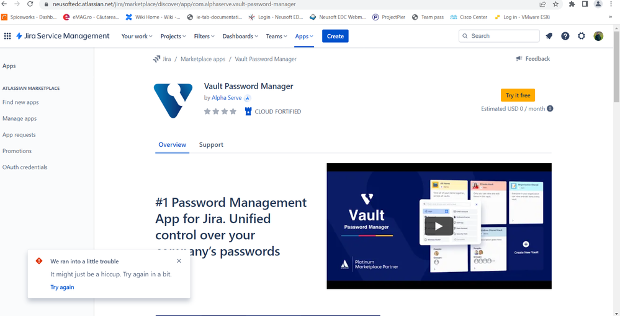Expand the Dashboards dropdown
The height and width of the screenshot is (316, 620).
(x=240, y=36)
